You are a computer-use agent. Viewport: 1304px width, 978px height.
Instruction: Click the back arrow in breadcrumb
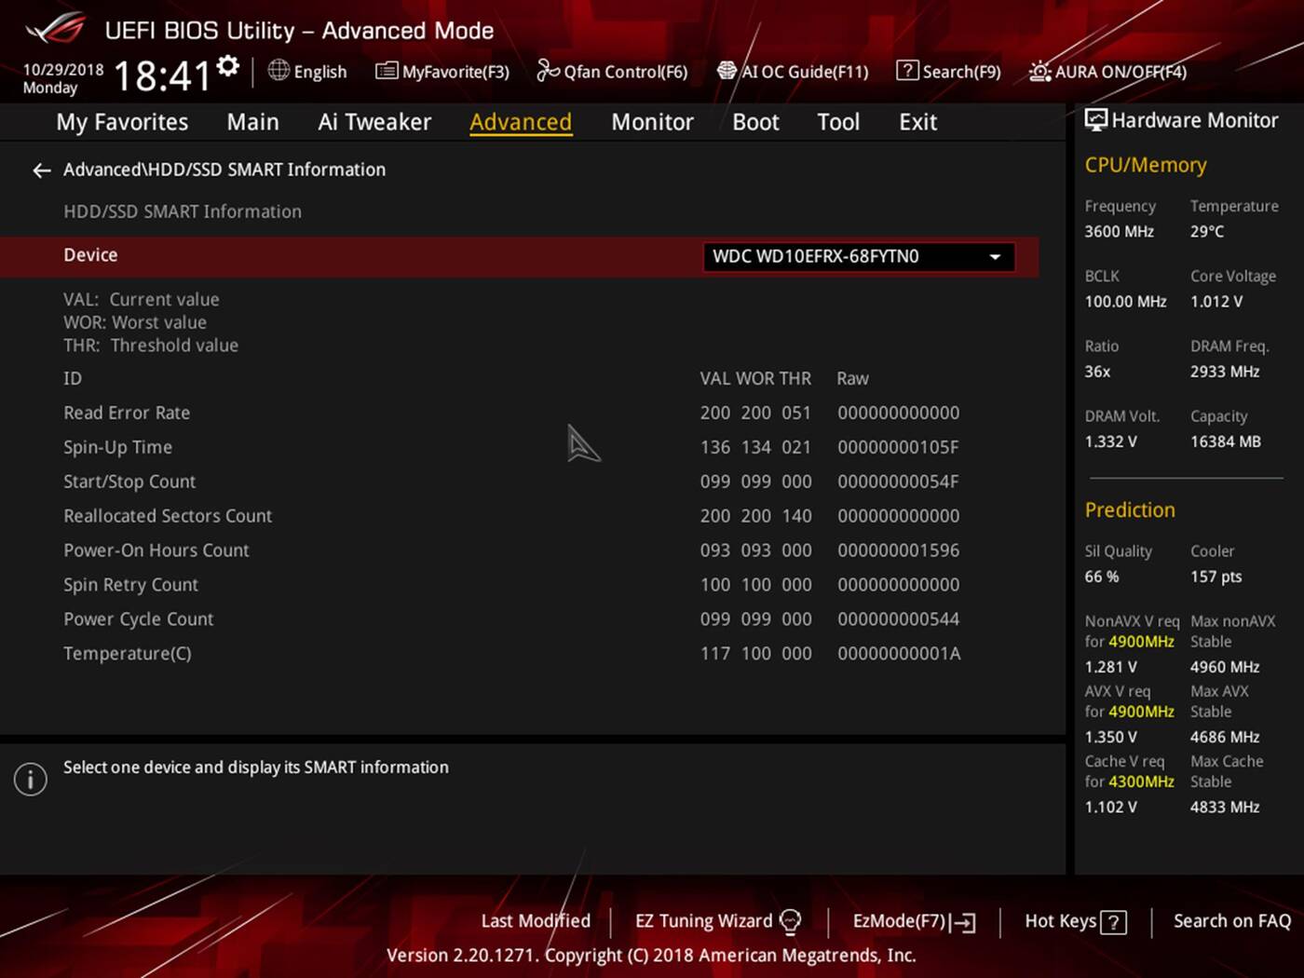pyautogui.click(x=41, y=170)
